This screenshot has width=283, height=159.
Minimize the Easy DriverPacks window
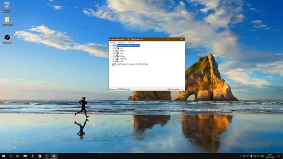168,39
